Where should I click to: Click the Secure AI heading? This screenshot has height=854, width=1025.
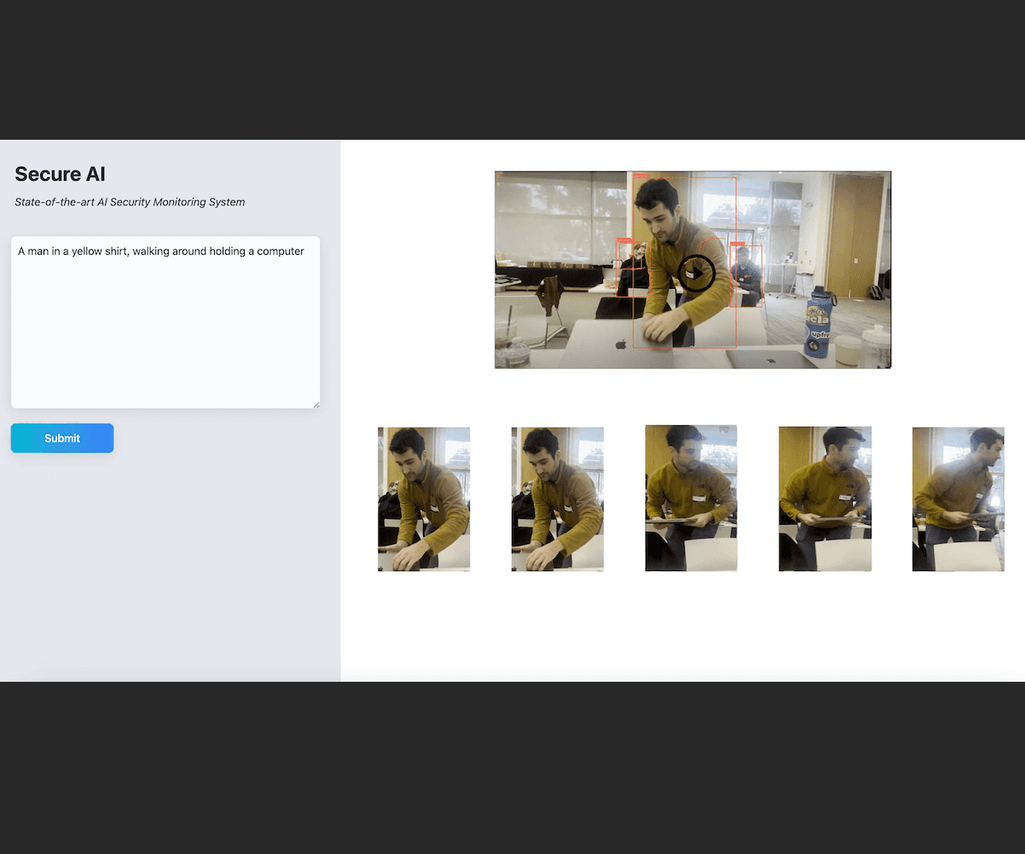[x=61, y=174]
